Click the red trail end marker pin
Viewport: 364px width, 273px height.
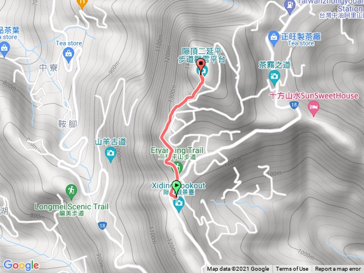point(201,65)
